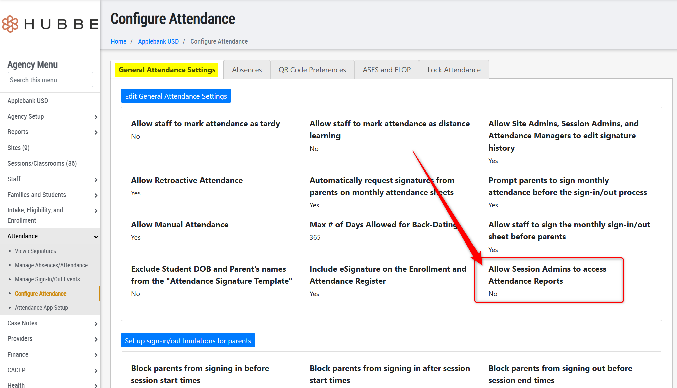Click the Search this menu field
Viewport: 677px width, 388px height.
50,80
